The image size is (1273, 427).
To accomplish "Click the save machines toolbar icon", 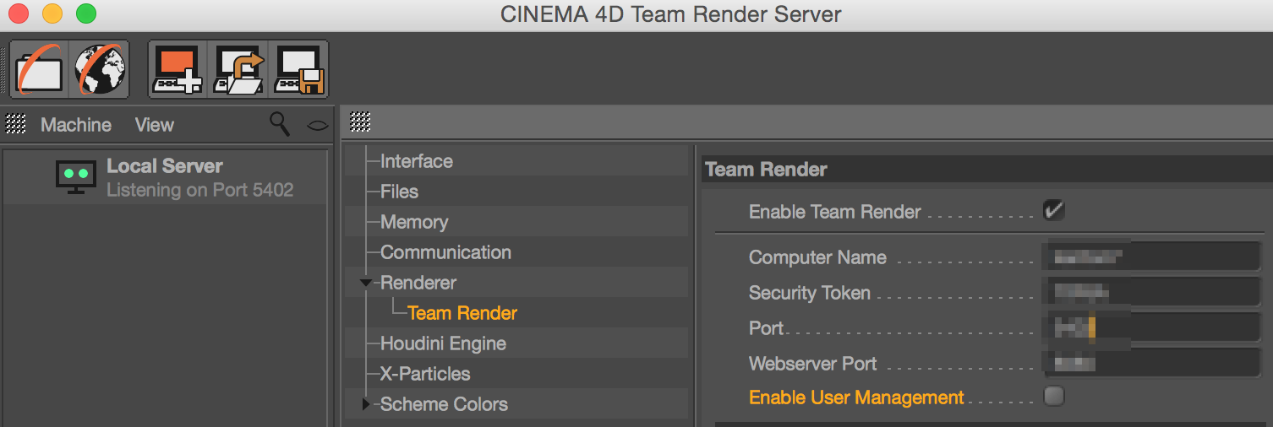I will coord(298,69).
